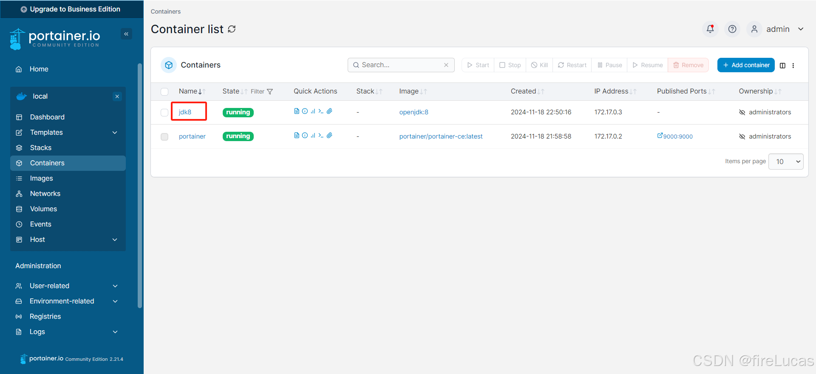Sort by Published Ports column
Viewport: 816px width, 374px height.
point(686,91)
